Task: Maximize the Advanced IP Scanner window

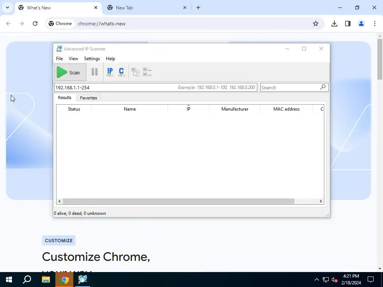Action: click(x=304, y=49)
